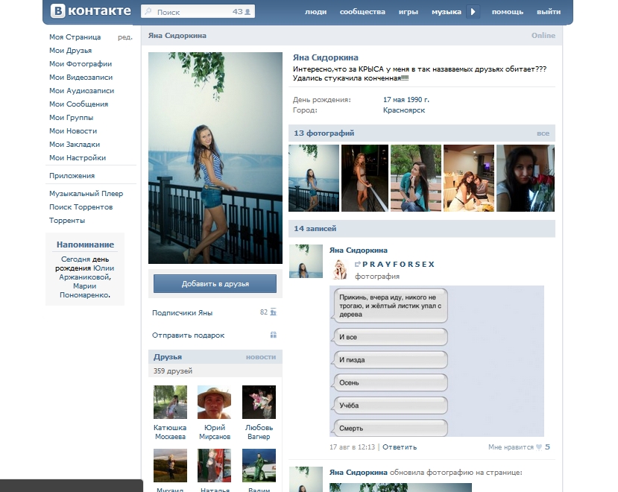Click the Поиск search field
618x492 pixels.
pos(198,11)
